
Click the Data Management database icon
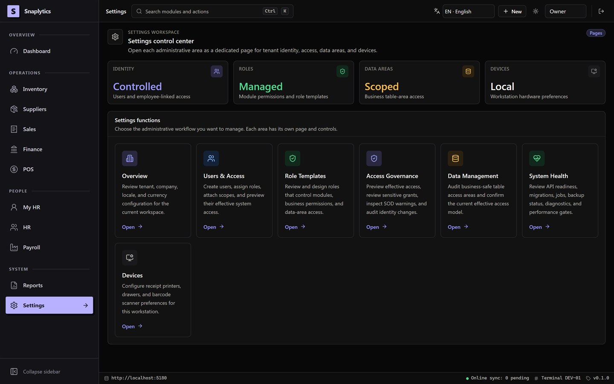pyautogui.click(x=455, y=158)
